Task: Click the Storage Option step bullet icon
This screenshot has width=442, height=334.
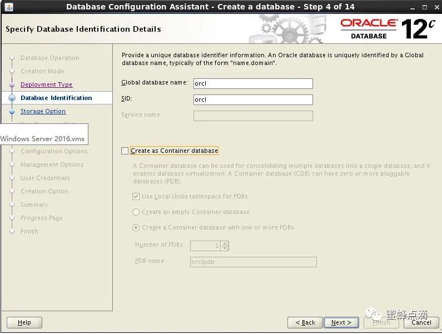Action: pyautogui.click(x=12, y=112)
